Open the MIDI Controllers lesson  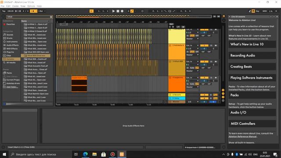click(x=252, y=124)
